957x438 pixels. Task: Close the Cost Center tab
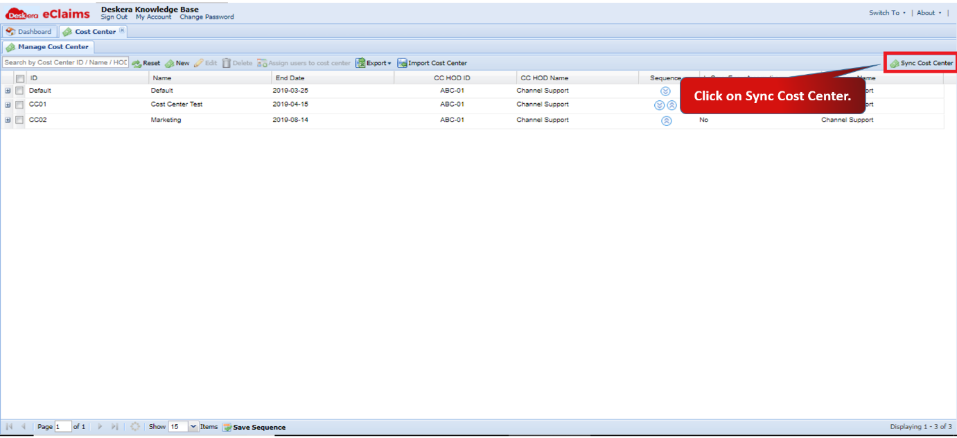point(122,30)
